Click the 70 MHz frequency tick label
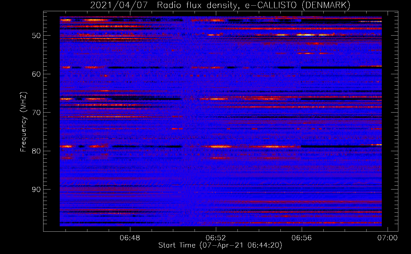Image resolution: width=411 pixels, height=254 pixels. click(36, 113)
